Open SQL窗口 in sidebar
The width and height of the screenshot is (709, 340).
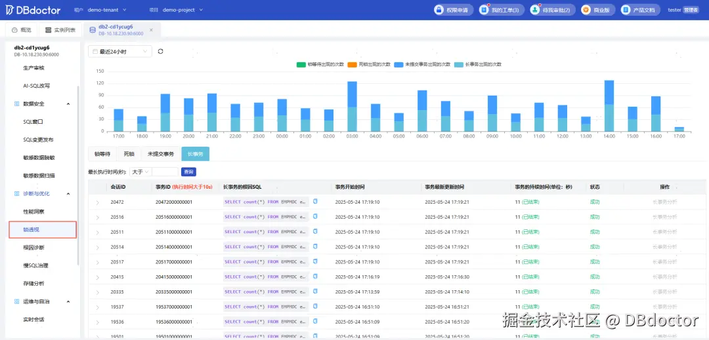point(33,122)
